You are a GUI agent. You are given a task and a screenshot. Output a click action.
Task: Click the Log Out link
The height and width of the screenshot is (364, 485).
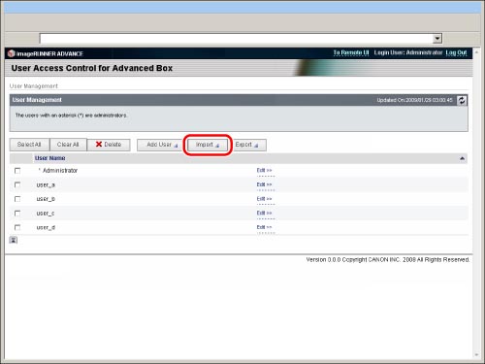coord(456,52)
